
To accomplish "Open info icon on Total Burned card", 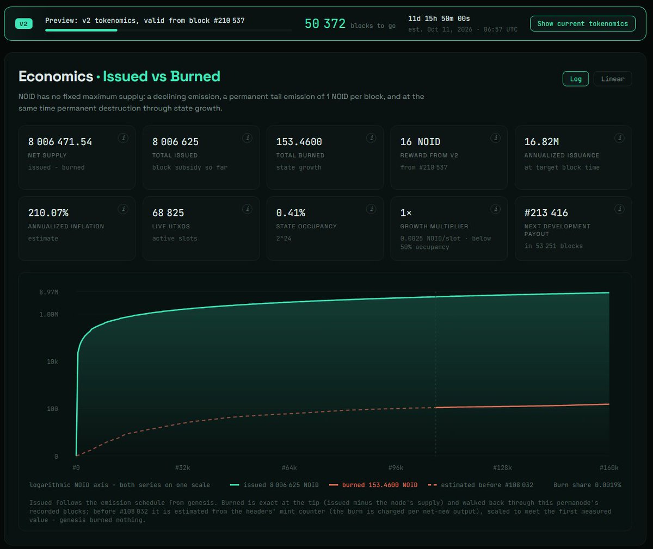I will [x=371, y=138].
